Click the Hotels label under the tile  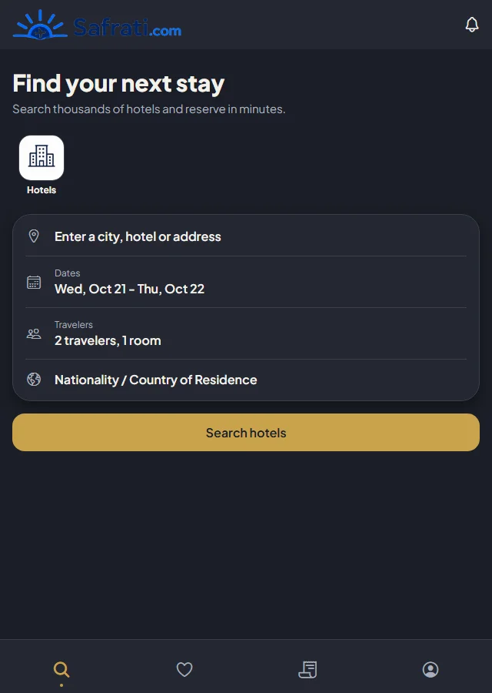[x=42, y=190]
